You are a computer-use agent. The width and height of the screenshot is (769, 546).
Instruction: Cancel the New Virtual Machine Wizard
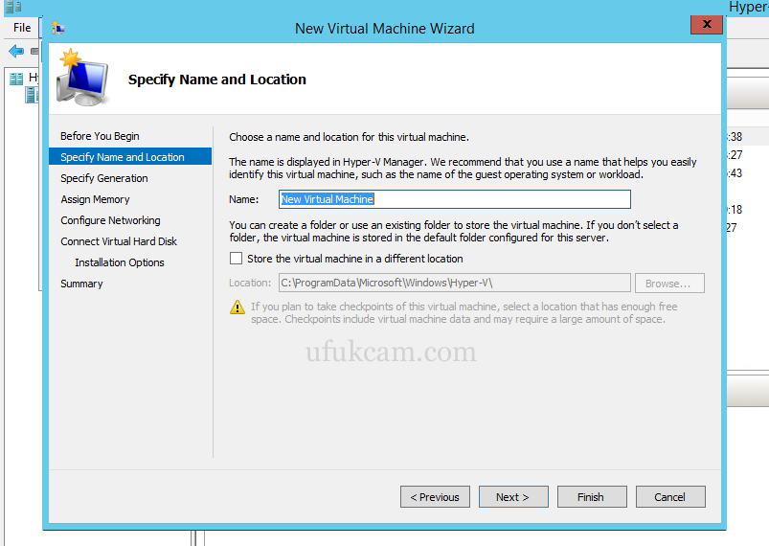point(670,497)
